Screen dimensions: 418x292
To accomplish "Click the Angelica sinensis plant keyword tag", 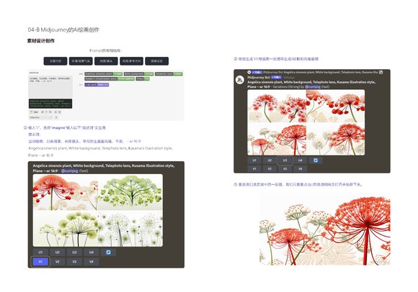I will 104,73.
